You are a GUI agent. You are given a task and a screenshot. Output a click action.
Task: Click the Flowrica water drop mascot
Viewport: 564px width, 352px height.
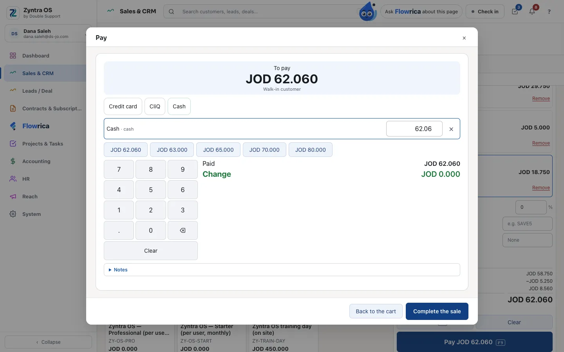point(368,11)
